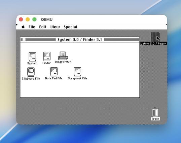This screenshot has height=143, width=181.
Task: Click the Trash can icon
Action: (155, 112)
